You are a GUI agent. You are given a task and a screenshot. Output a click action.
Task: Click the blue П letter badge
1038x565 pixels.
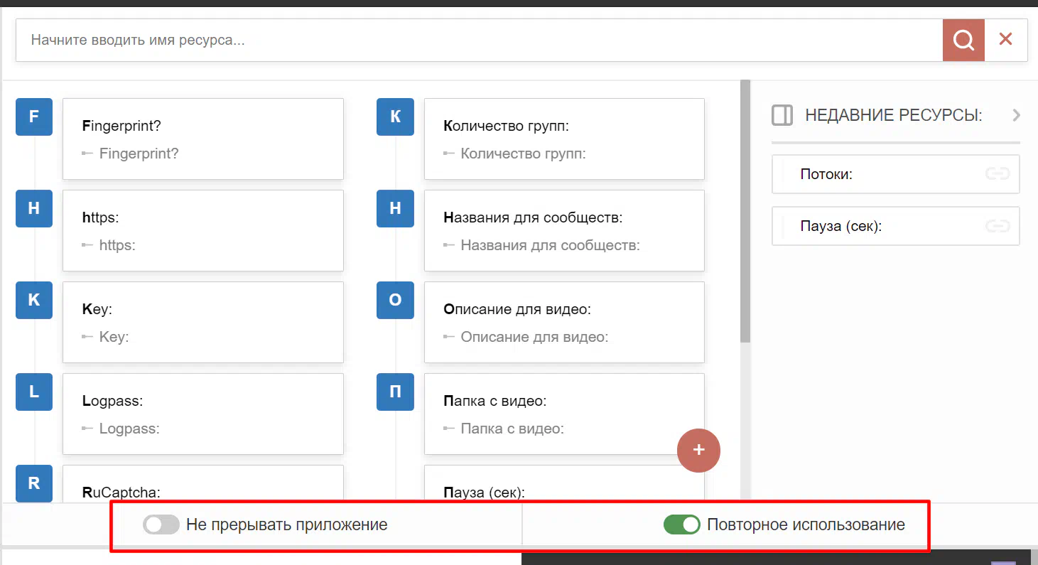[395, 392]
